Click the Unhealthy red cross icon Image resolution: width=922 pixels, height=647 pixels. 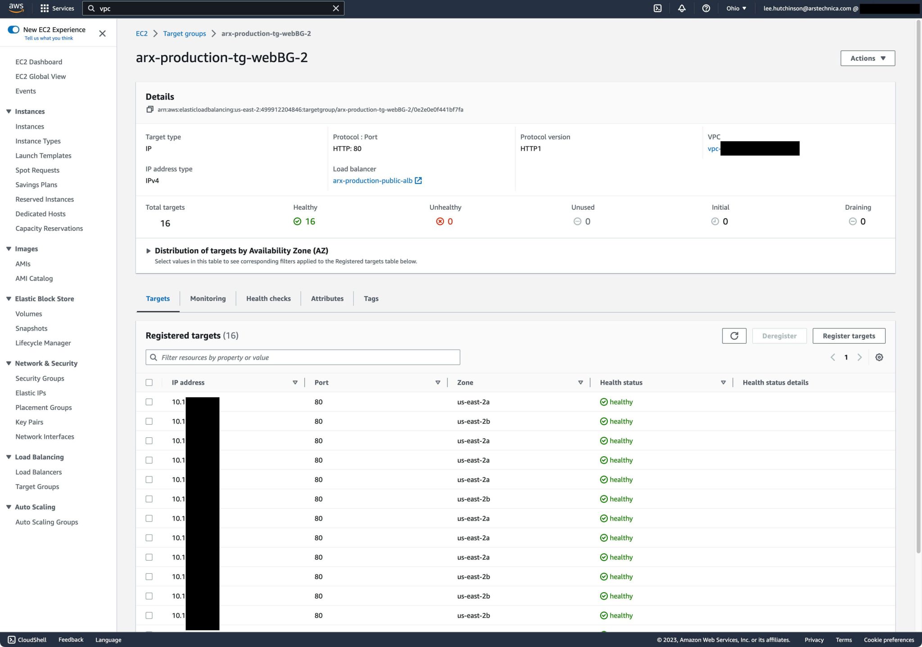440,221
